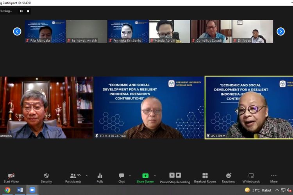
Task: Select hernawati wiratih's video thumbnail
Action: pos(87,32)
